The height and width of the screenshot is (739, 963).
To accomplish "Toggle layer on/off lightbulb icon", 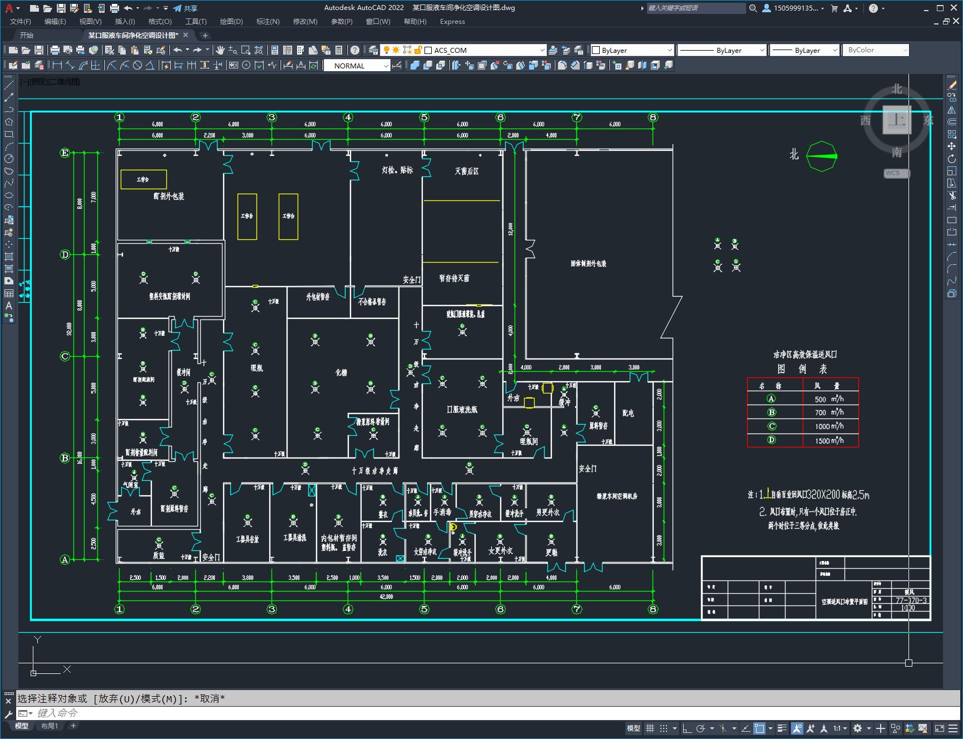I will point(386,50).
